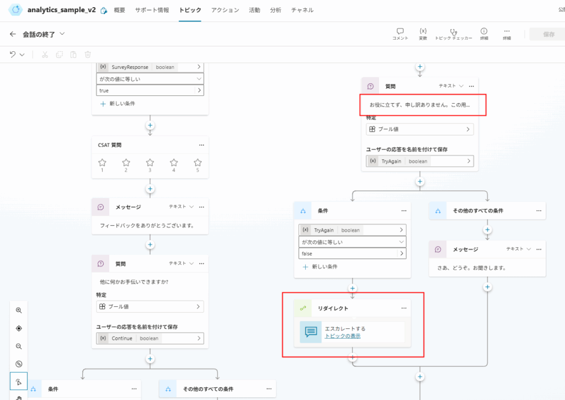This screenshot has height=400, width=565.
Task: Open options for TryAgain 条件 node
Action: pyautogui.click(x=403, y=210)
